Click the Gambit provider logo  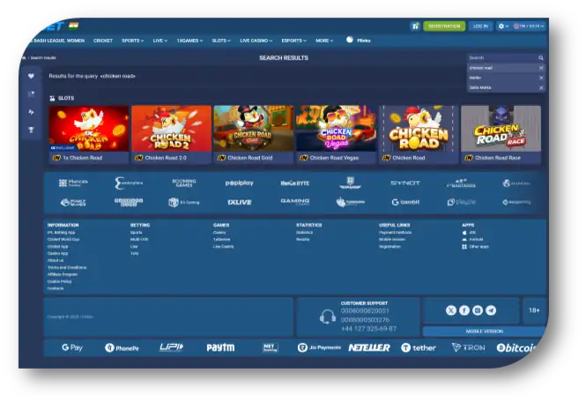(405, 202)
